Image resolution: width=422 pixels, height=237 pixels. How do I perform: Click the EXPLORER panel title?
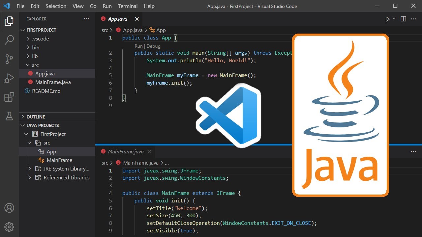pyautogui.click(x=37, y=19)
